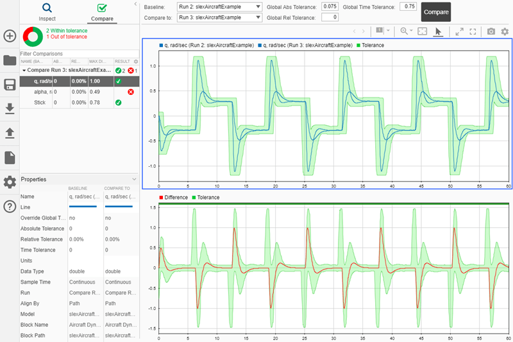This screenshot has height=342, width=513.
Task: Select the Stick comparison row
Action: [80, 103]
